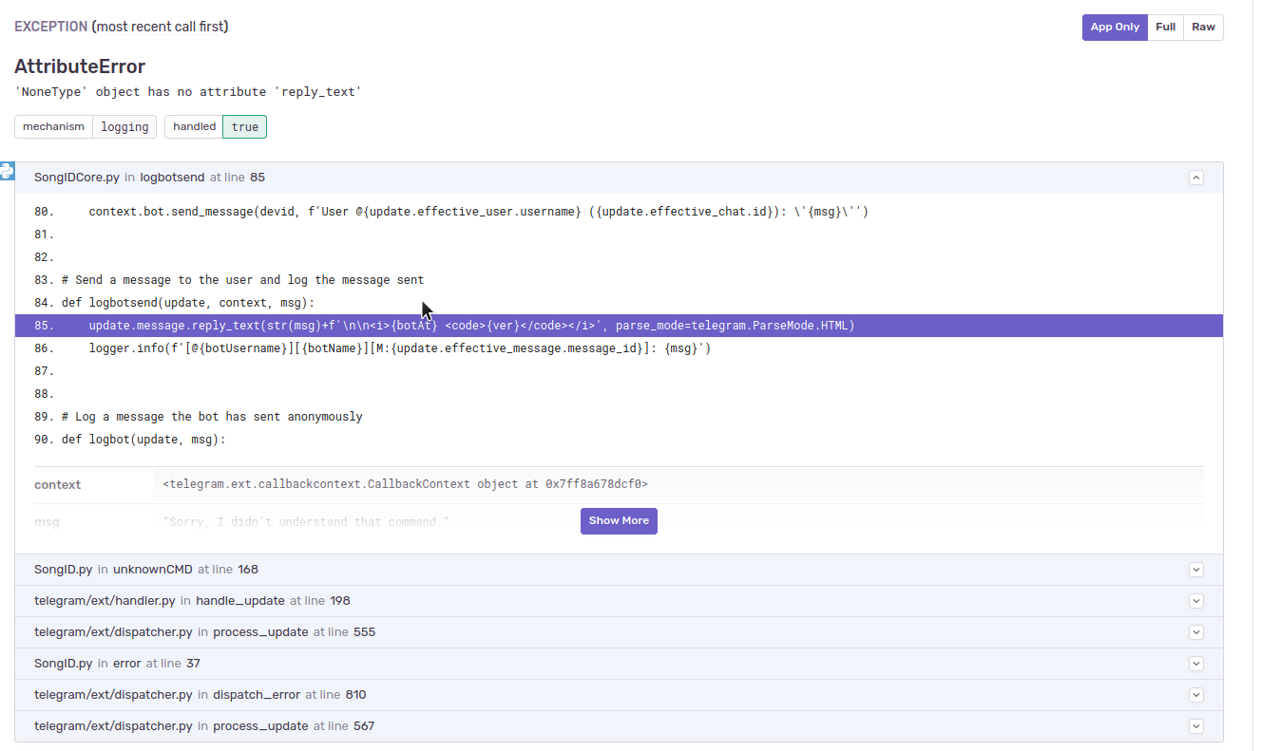
Task: Click the msg variable name
Action: click(x=47, y=522)
